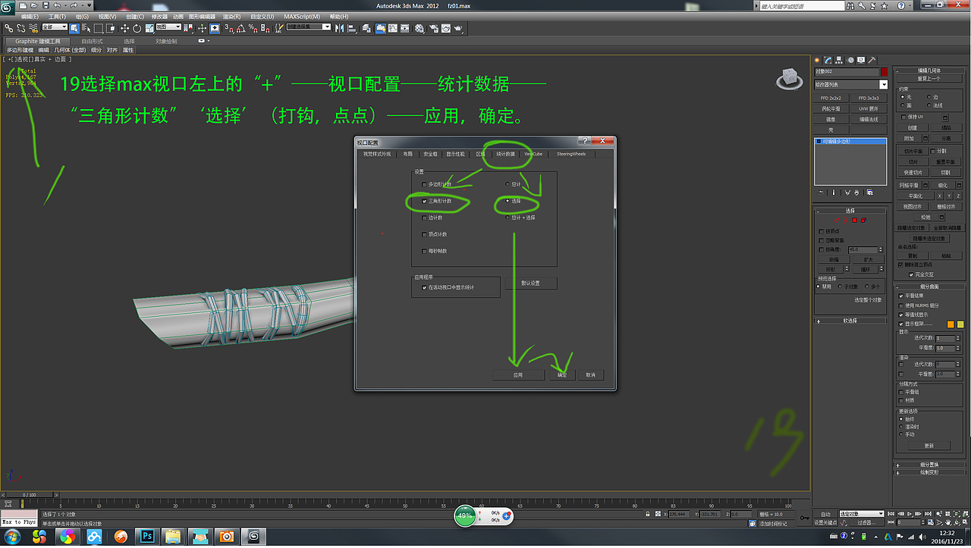Open the 修改器列表 dropdown

pyautogui.click(x=850, y=85)
